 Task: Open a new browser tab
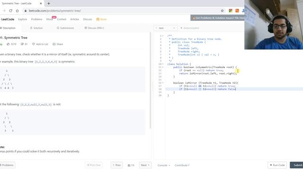49,3
